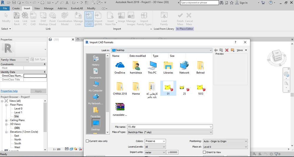
Task: Open the Help question mark icon
Action: pyautogui.click(x=270, y=3)
